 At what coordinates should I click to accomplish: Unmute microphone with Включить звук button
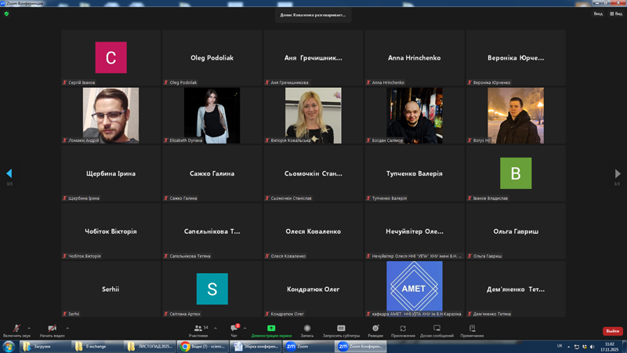(x=16, y=329)
